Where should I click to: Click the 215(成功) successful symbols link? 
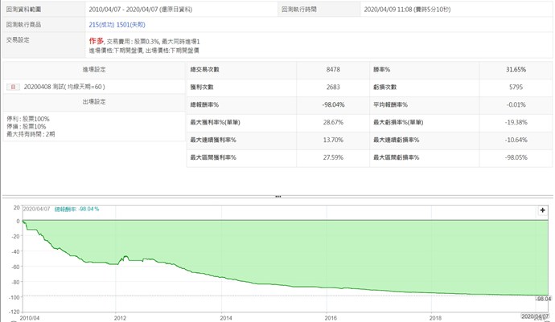pyautogui.click(x=102, y=26)
